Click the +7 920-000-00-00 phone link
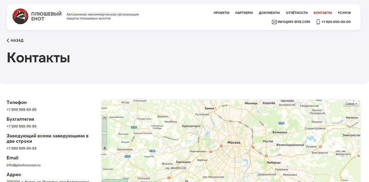Image resolution: width=369 pixels, height=182 pixels. point(336,22)
